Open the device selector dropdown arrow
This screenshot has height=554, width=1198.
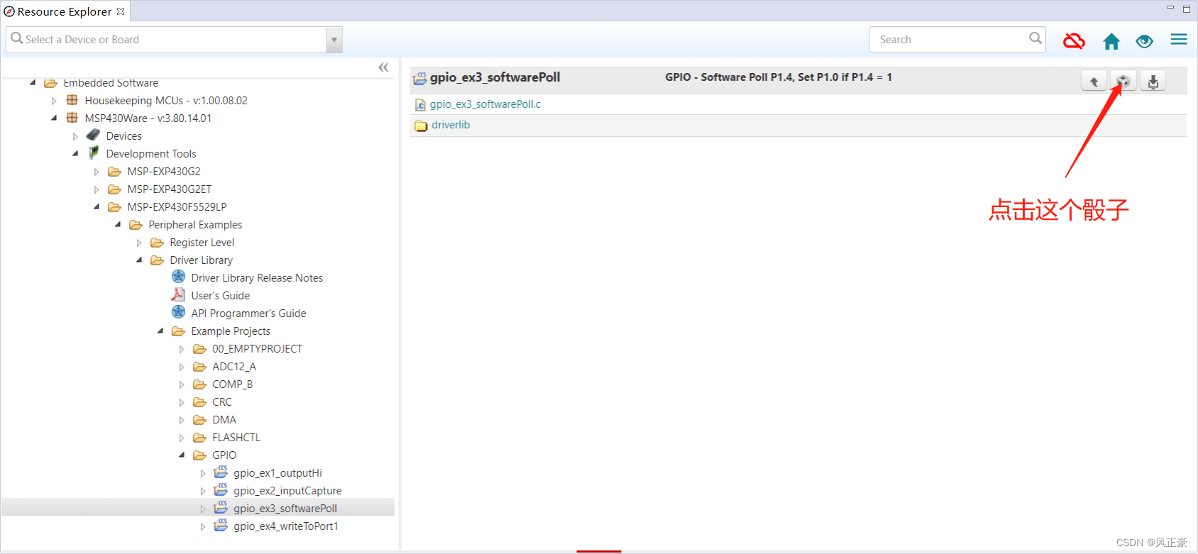(x=334, y=40)
